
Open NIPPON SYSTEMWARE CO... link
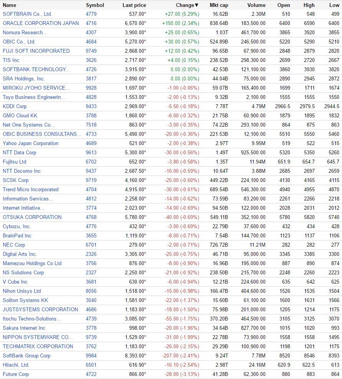tap(38, 337)
